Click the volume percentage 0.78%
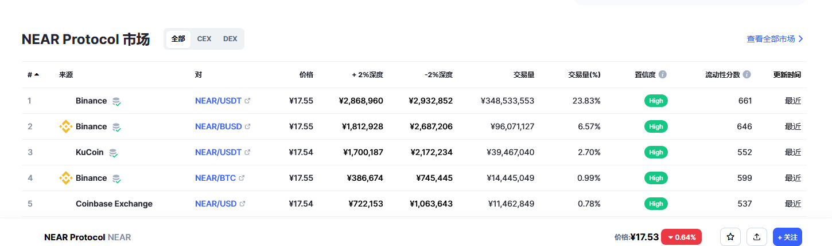Viewport: 832px width, 246px height. (x=589, y=204)
